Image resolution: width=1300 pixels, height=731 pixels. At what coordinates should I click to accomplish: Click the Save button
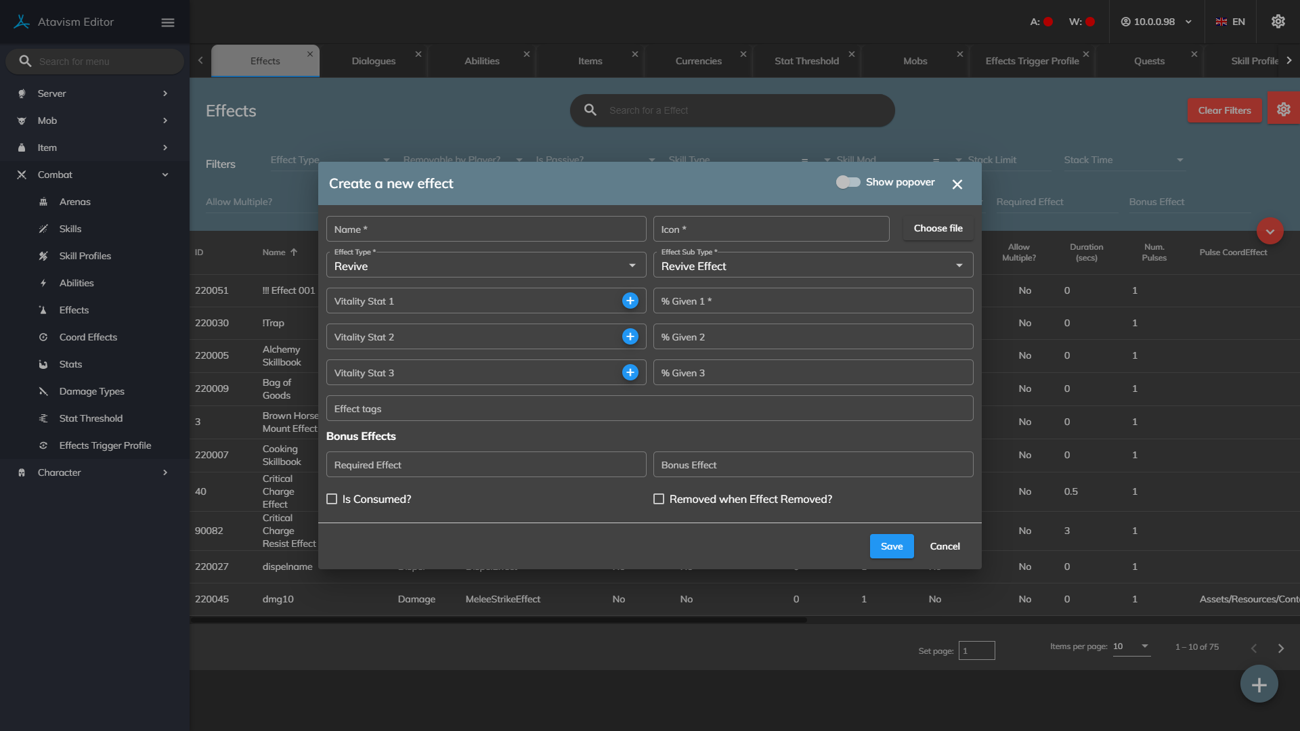[891, 546]
